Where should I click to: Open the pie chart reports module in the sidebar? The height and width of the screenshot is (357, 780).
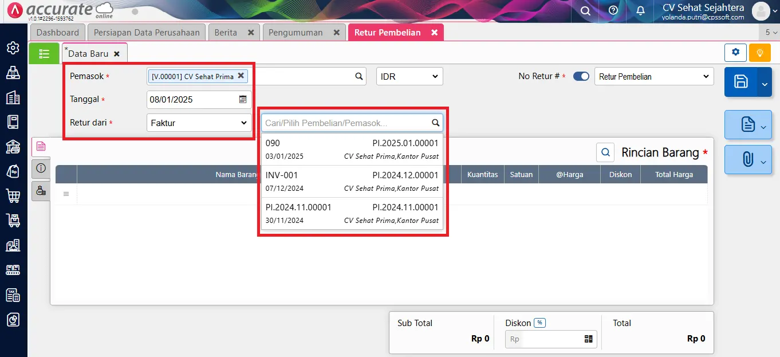[13, 319]
